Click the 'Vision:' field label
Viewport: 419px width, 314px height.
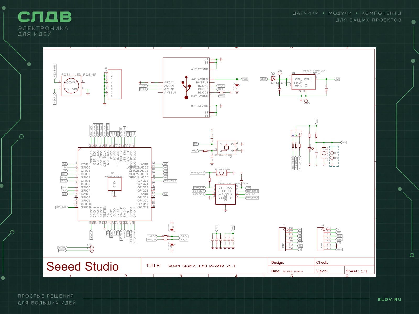[x=322, y=271]
